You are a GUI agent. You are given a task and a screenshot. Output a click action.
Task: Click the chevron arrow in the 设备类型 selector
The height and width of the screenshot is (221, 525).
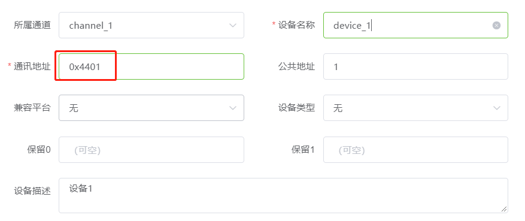click(x=497, y=108)
